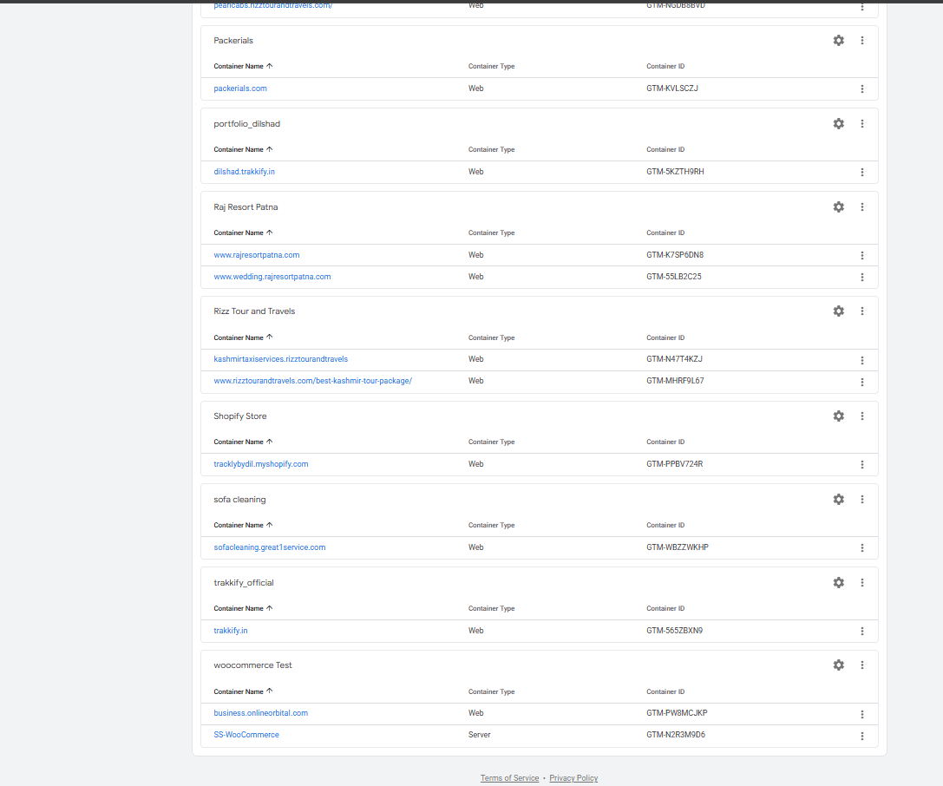943x786 pixels.
Task: Open the tracklybydil.myshopify.com container
Action: [261, 463]
